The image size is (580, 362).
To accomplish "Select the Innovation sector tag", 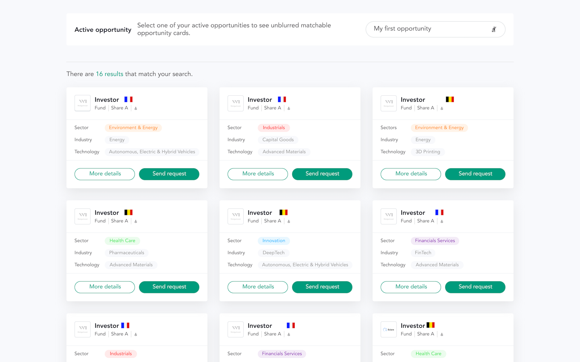I will pos(274,241).
